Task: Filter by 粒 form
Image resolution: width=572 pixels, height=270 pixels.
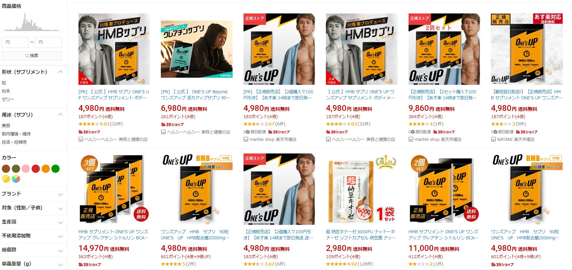Action: [4, 83]
